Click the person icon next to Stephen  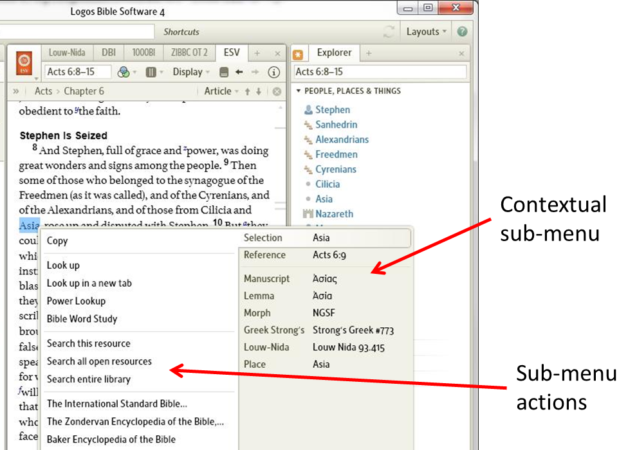(x=308, y=109)
